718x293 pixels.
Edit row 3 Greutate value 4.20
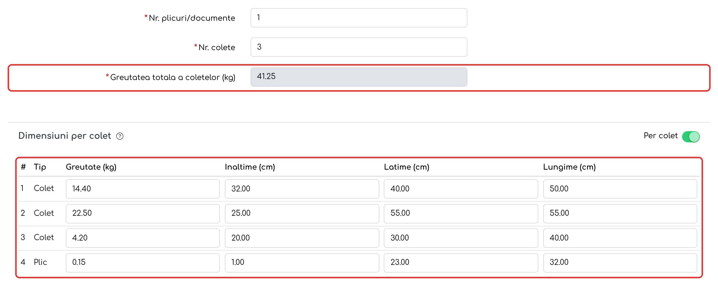tap(143, 238)
